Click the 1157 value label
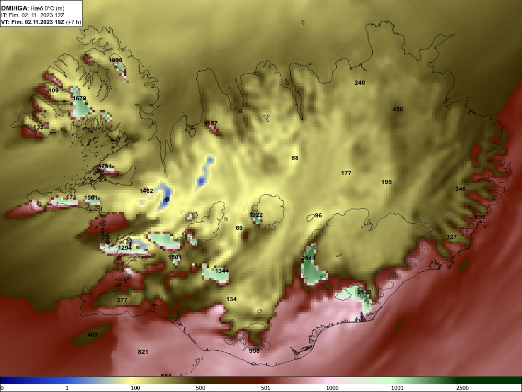 (211, 124)
